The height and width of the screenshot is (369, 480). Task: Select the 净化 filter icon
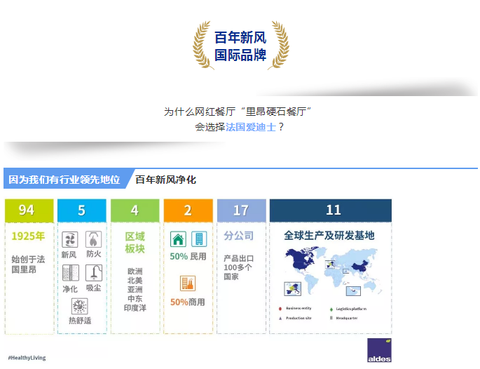click(69, 273)
